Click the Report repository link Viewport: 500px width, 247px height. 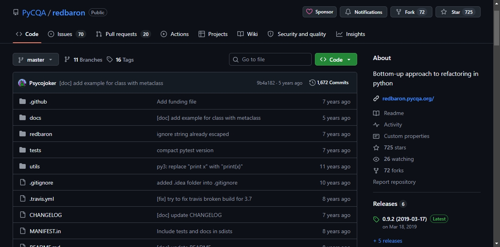click(394, 182)
